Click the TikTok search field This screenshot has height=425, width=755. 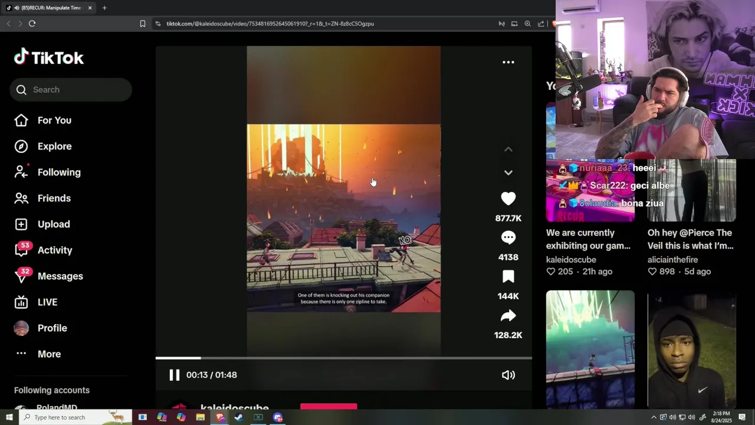71,90
